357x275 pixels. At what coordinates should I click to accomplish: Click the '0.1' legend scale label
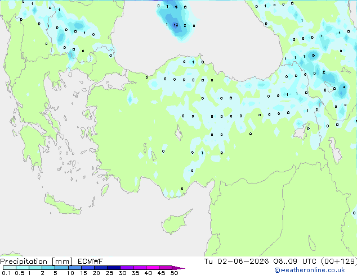(6, 273)
